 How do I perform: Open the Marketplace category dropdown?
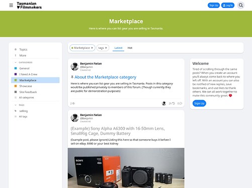click(x=82, y=48)
